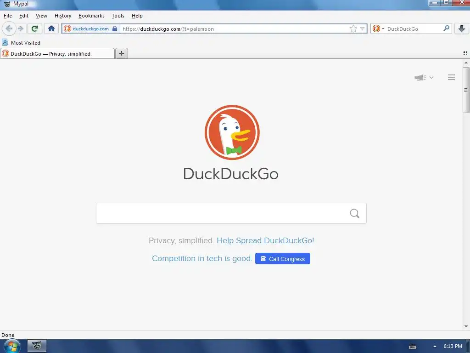Open the search engine selector dropdown
Image resolution: width=470 pixels, height=353 pixels.
point(378,29)
